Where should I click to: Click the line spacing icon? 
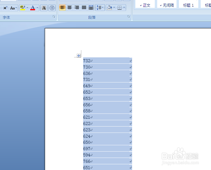pos(99,8)
